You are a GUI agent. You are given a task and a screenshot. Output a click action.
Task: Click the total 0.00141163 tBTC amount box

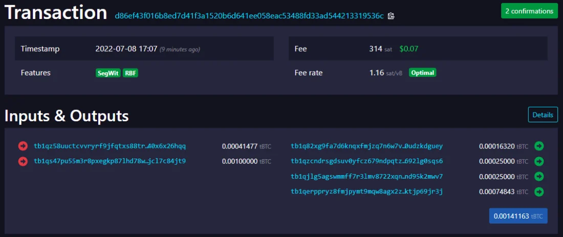[518, 216]
